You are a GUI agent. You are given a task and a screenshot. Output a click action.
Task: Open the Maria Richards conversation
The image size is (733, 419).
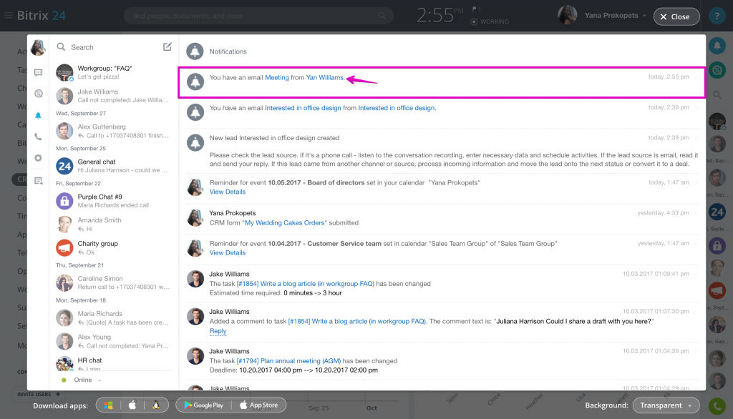[112, 317]
